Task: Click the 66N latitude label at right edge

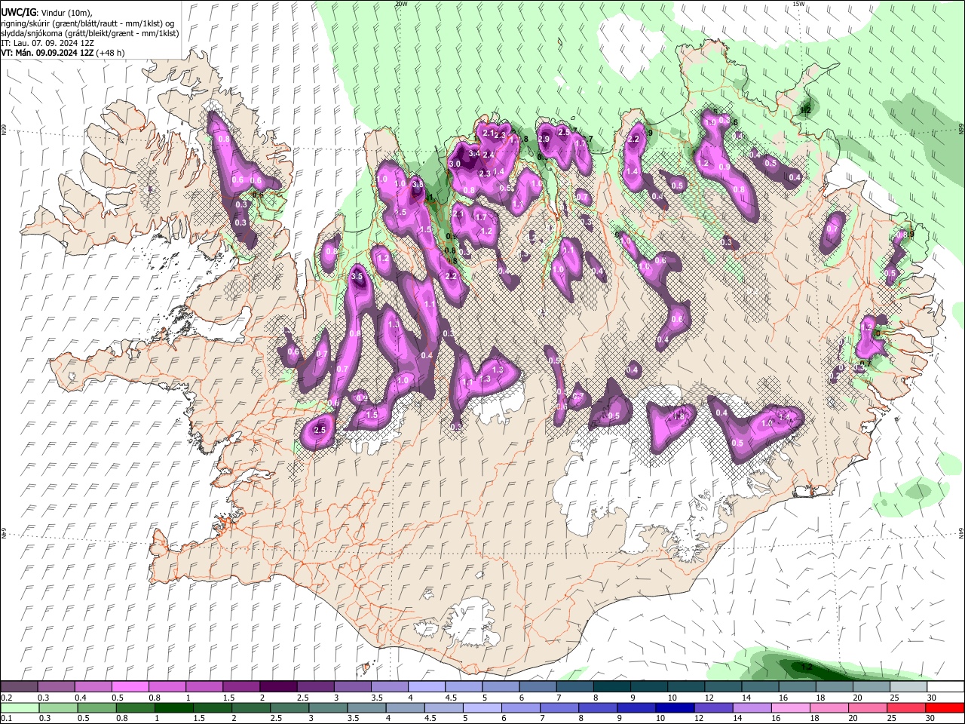Action: click(x=961, y=129)
